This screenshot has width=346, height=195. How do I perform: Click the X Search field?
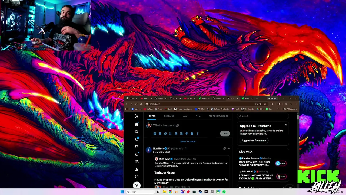click(263, 116)
